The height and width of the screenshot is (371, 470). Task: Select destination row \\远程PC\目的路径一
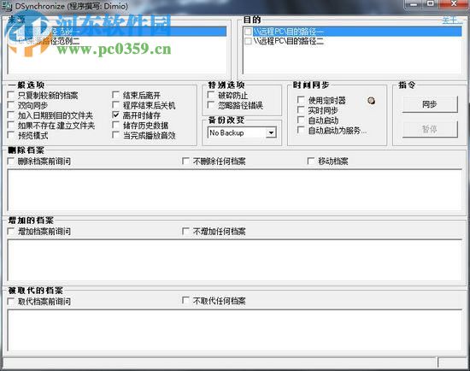[x=352, y=31]
